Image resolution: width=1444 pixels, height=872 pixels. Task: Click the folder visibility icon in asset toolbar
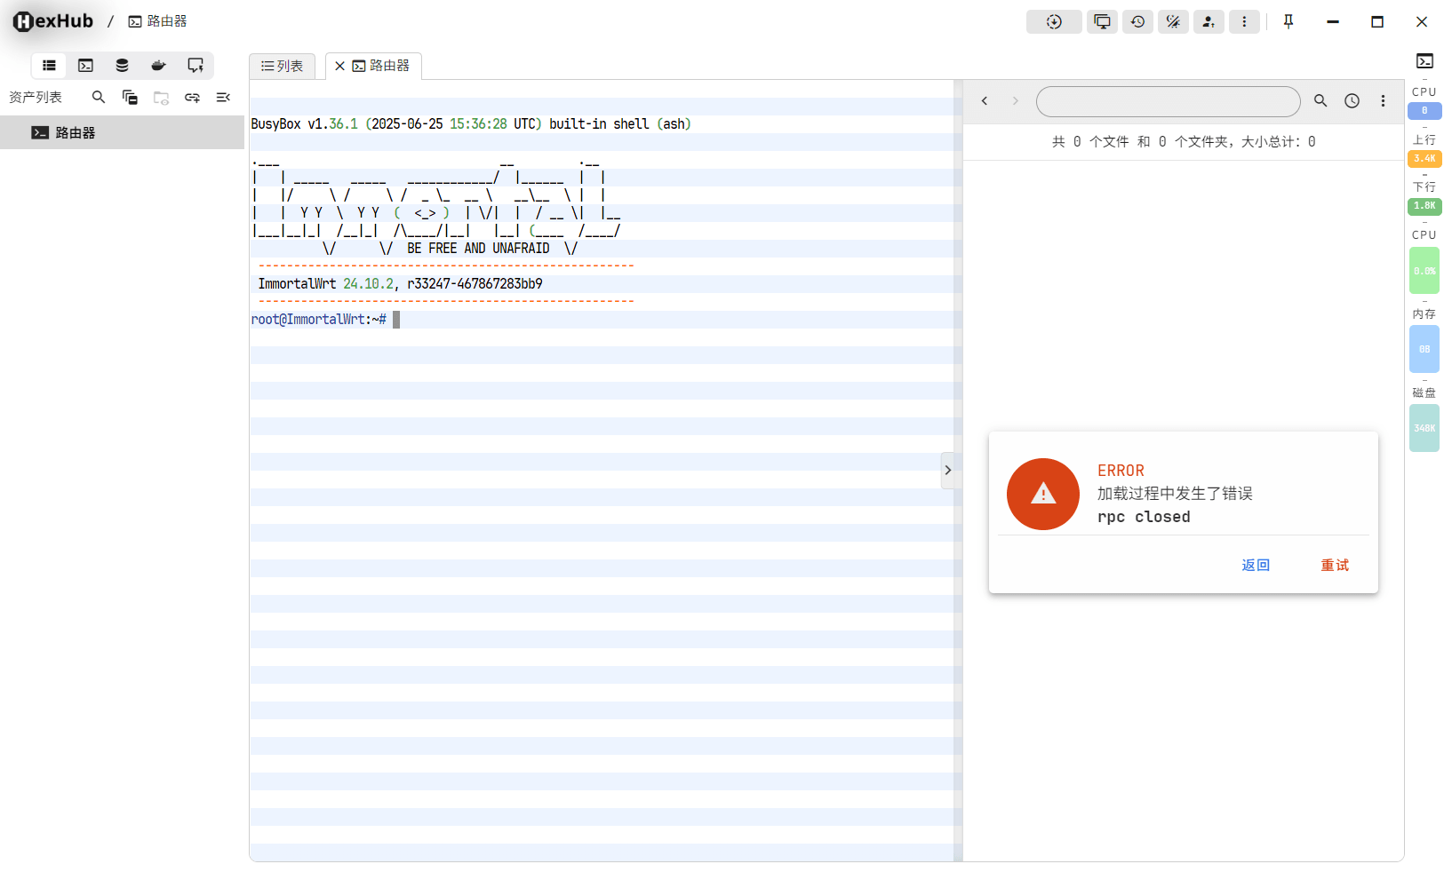161,98
